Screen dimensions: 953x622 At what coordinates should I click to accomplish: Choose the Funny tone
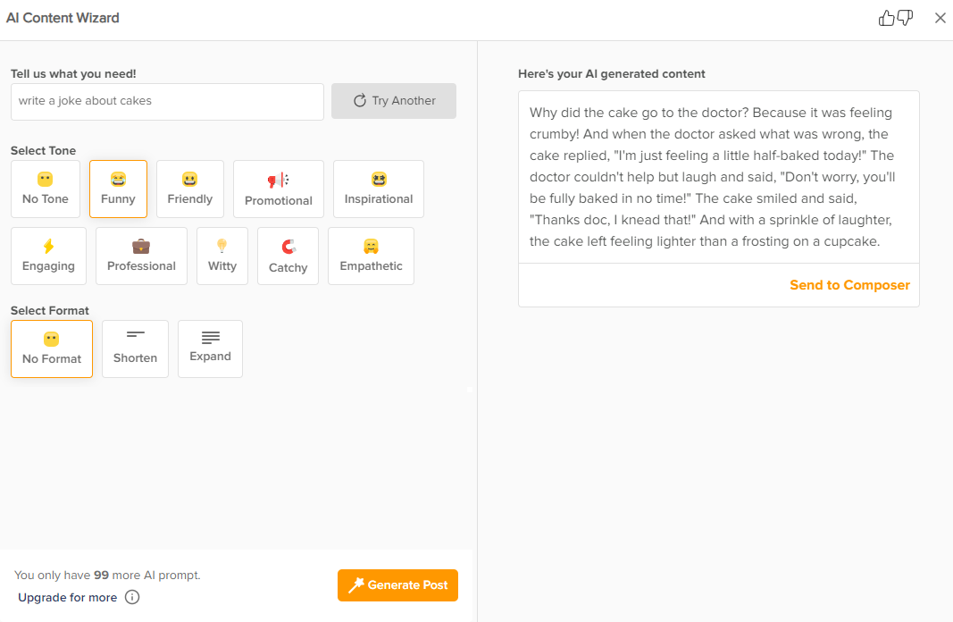click(118, 189)
